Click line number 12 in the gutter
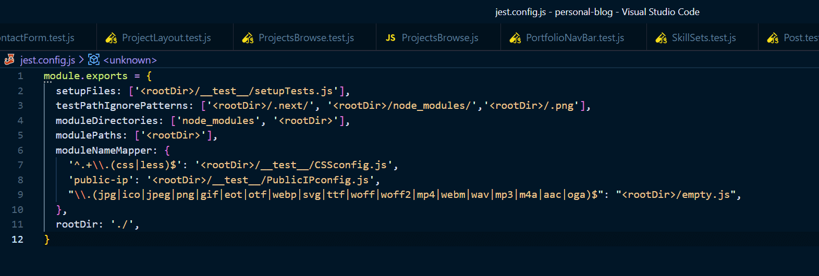Screen dimensions: 819x276 tap(18, 240)
